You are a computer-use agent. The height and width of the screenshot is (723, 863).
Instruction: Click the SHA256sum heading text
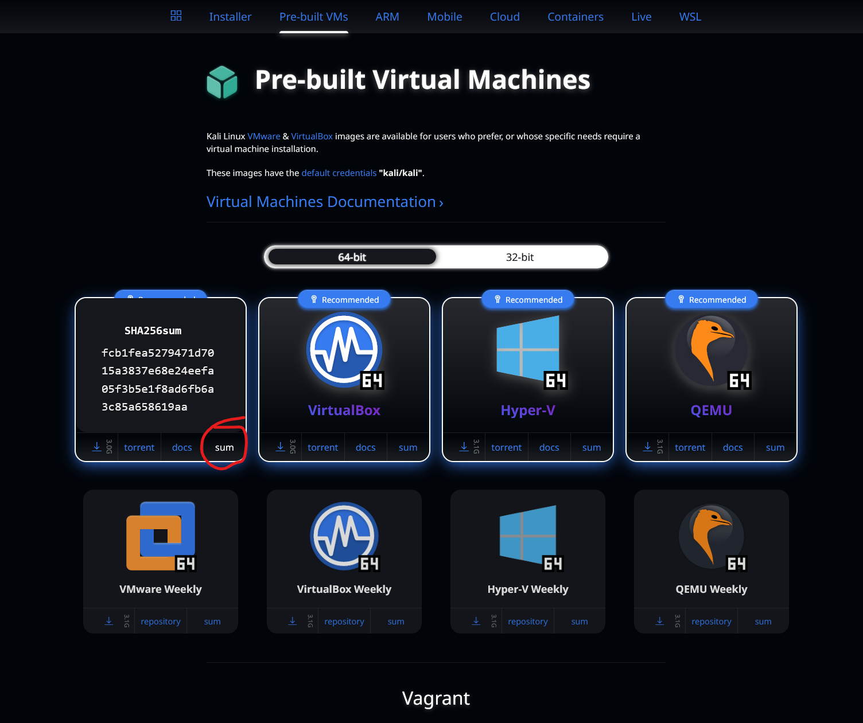coord(153,331)
